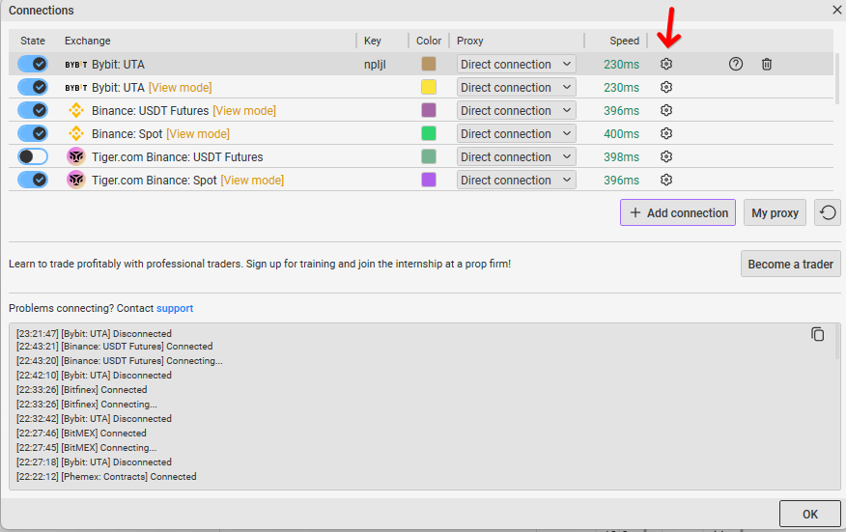The image size is (846, 532).
Task: Click the Color column header
Action: 429,41
